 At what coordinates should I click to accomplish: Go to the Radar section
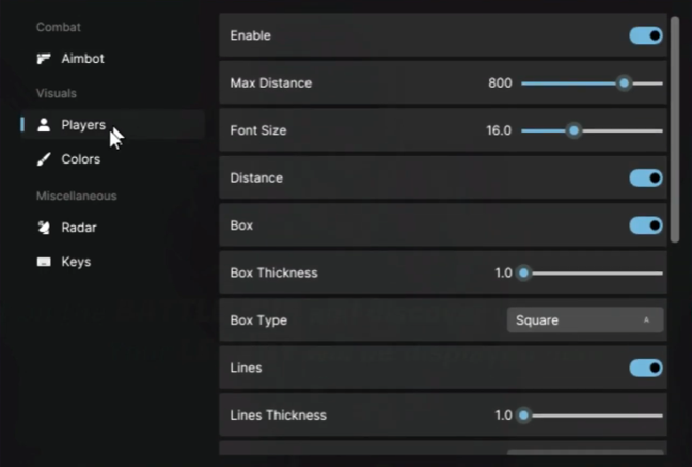coord(79,228)
